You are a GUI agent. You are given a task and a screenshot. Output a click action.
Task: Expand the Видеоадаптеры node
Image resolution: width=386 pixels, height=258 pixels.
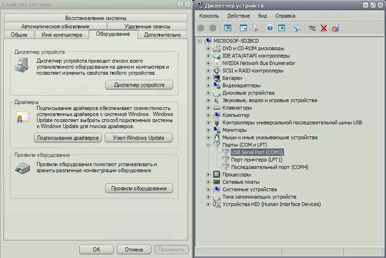[208, 85]
